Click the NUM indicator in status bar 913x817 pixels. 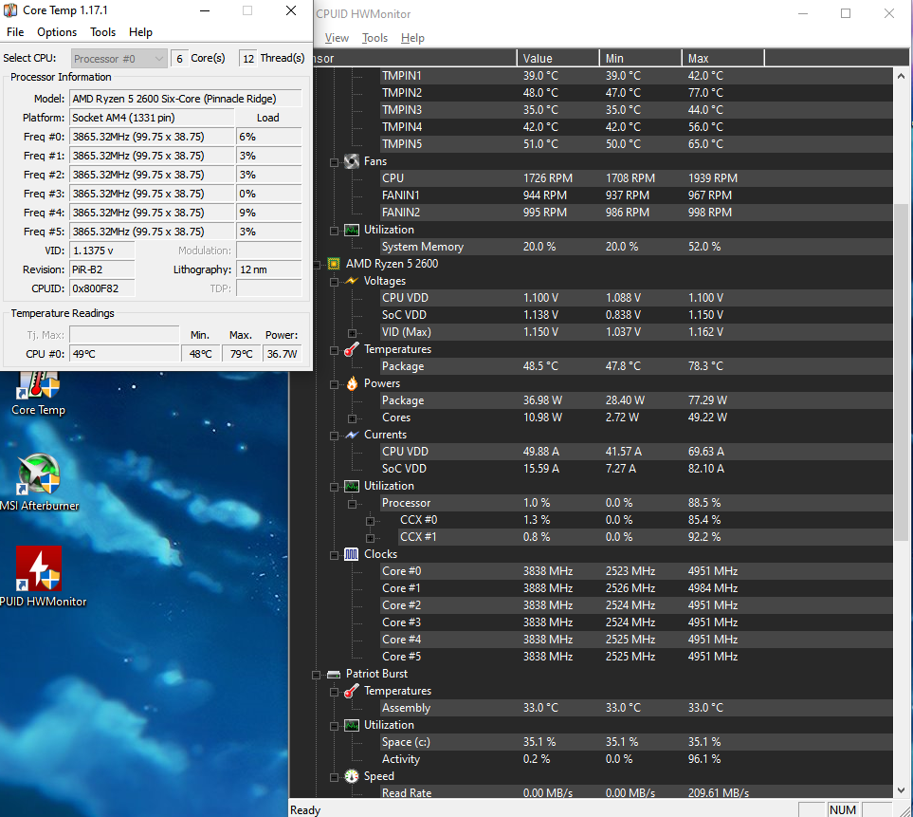(843, 809)
